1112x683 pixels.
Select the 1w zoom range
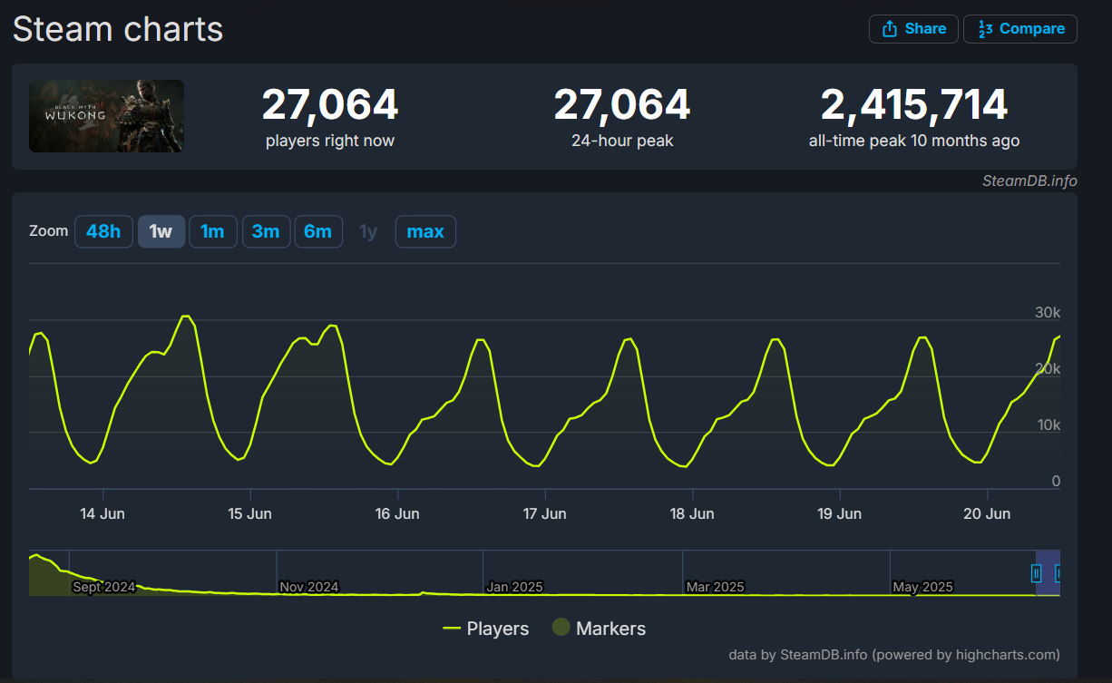click(x=161, y=231)
